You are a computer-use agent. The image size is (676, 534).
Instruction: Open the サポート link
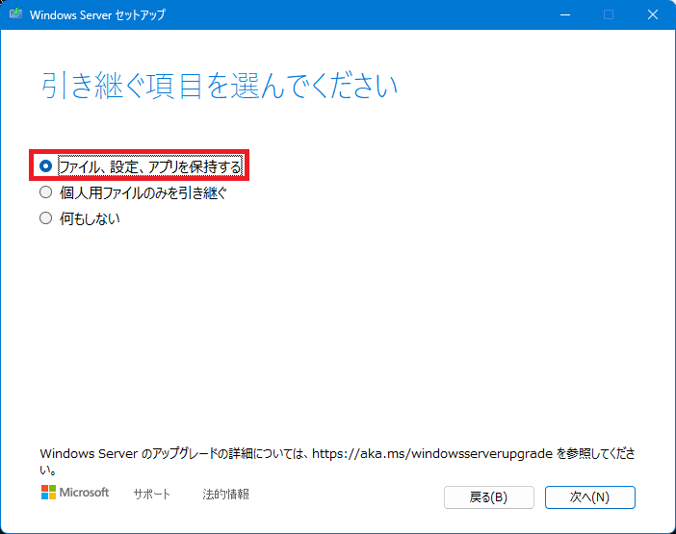152,494
